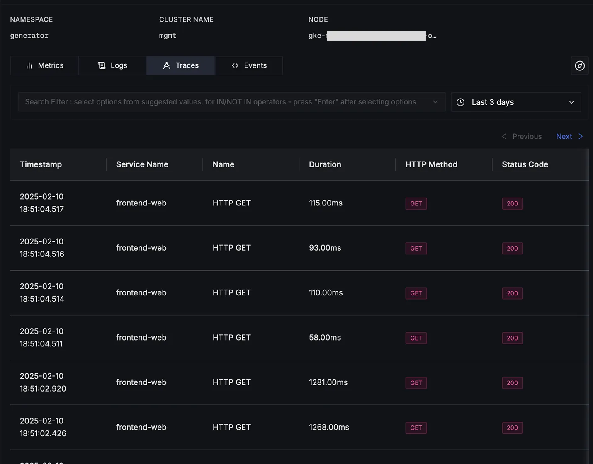Viewport: 593px width, 464px height.
Task: Click the Metrics bar chart icon
Action: [x=29, y=65]
